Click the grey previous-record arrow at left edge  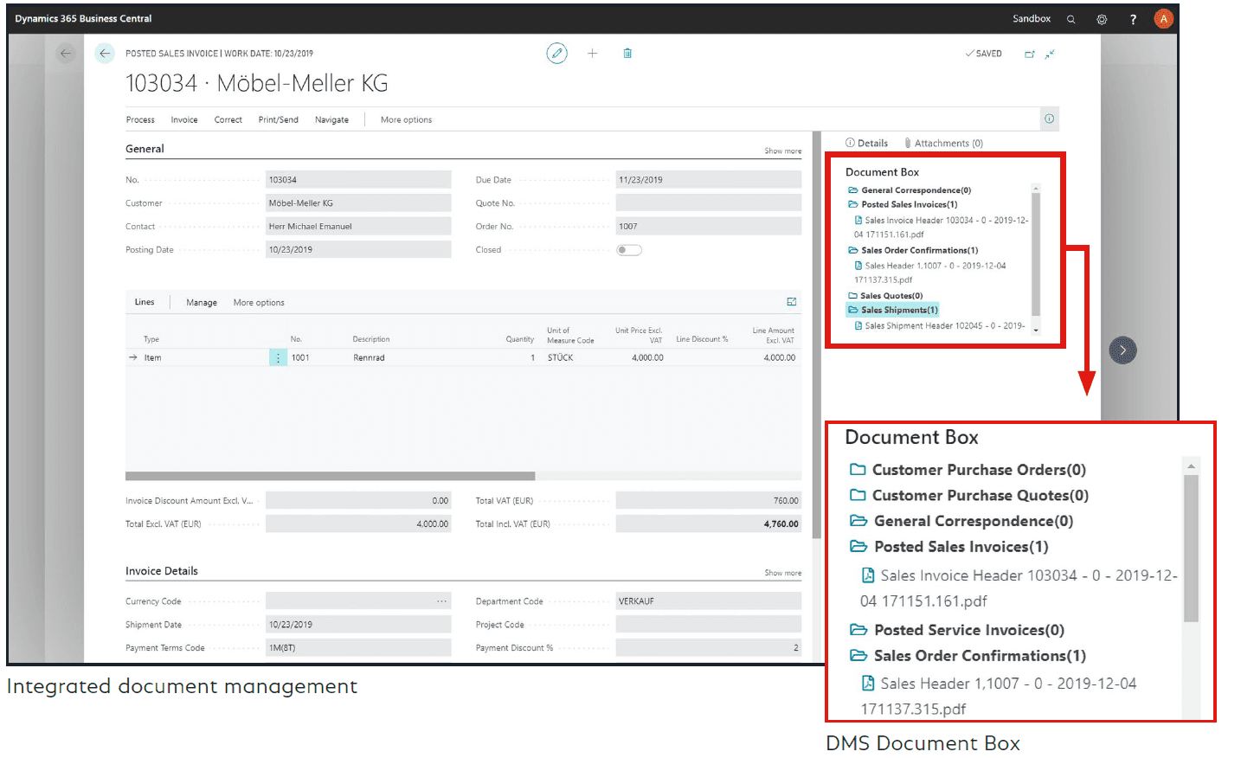(66, 54)
